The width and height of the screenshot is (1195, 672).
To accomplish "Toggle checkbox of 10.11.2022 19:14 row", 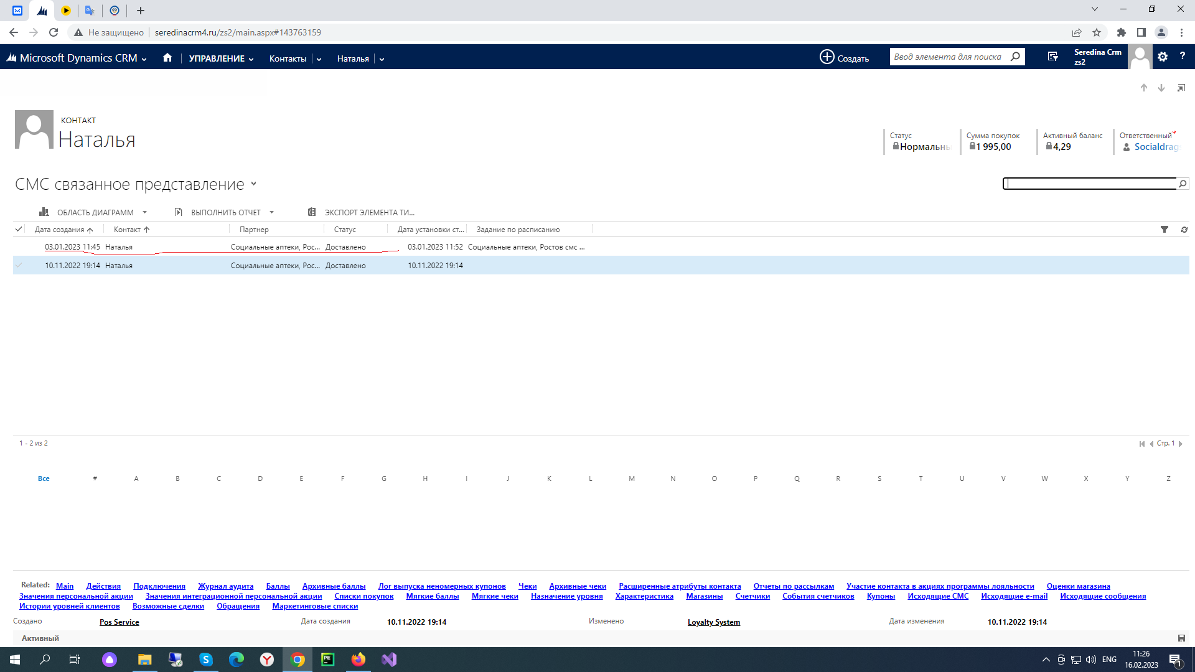I will (x=19, y=266).
